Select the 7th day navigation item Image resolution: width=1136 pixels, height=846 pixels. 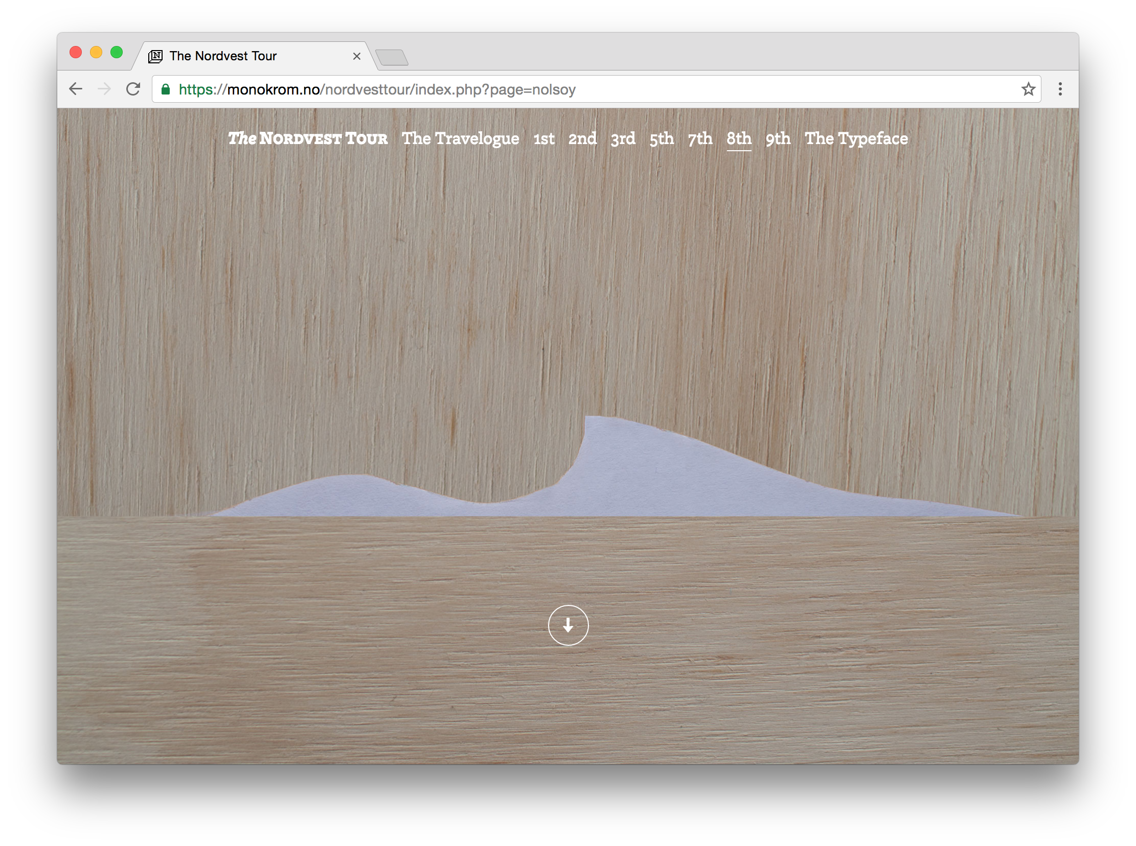coord(700,139)
